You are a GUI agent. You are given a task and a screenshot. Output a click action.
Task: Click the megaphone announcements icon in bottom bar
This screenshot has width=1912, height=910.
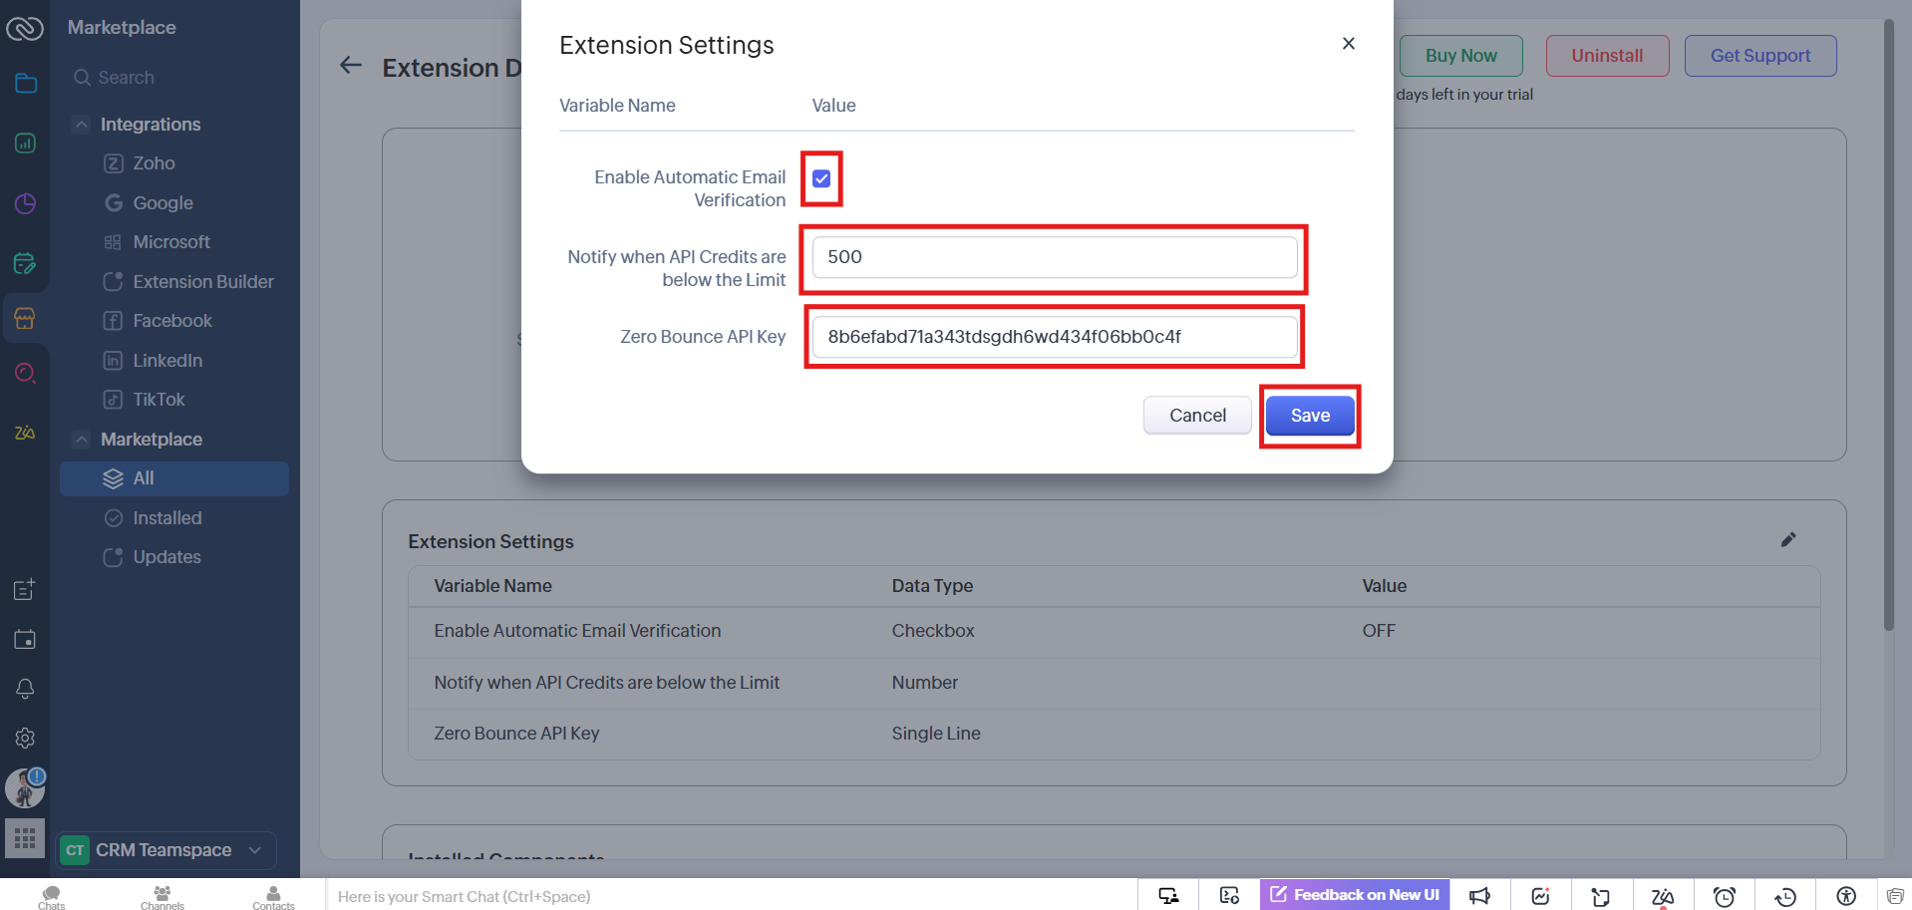tap(1479, 895)
